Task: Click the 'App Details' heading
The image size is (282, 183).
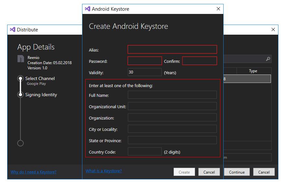Action: tap(36, 47)
